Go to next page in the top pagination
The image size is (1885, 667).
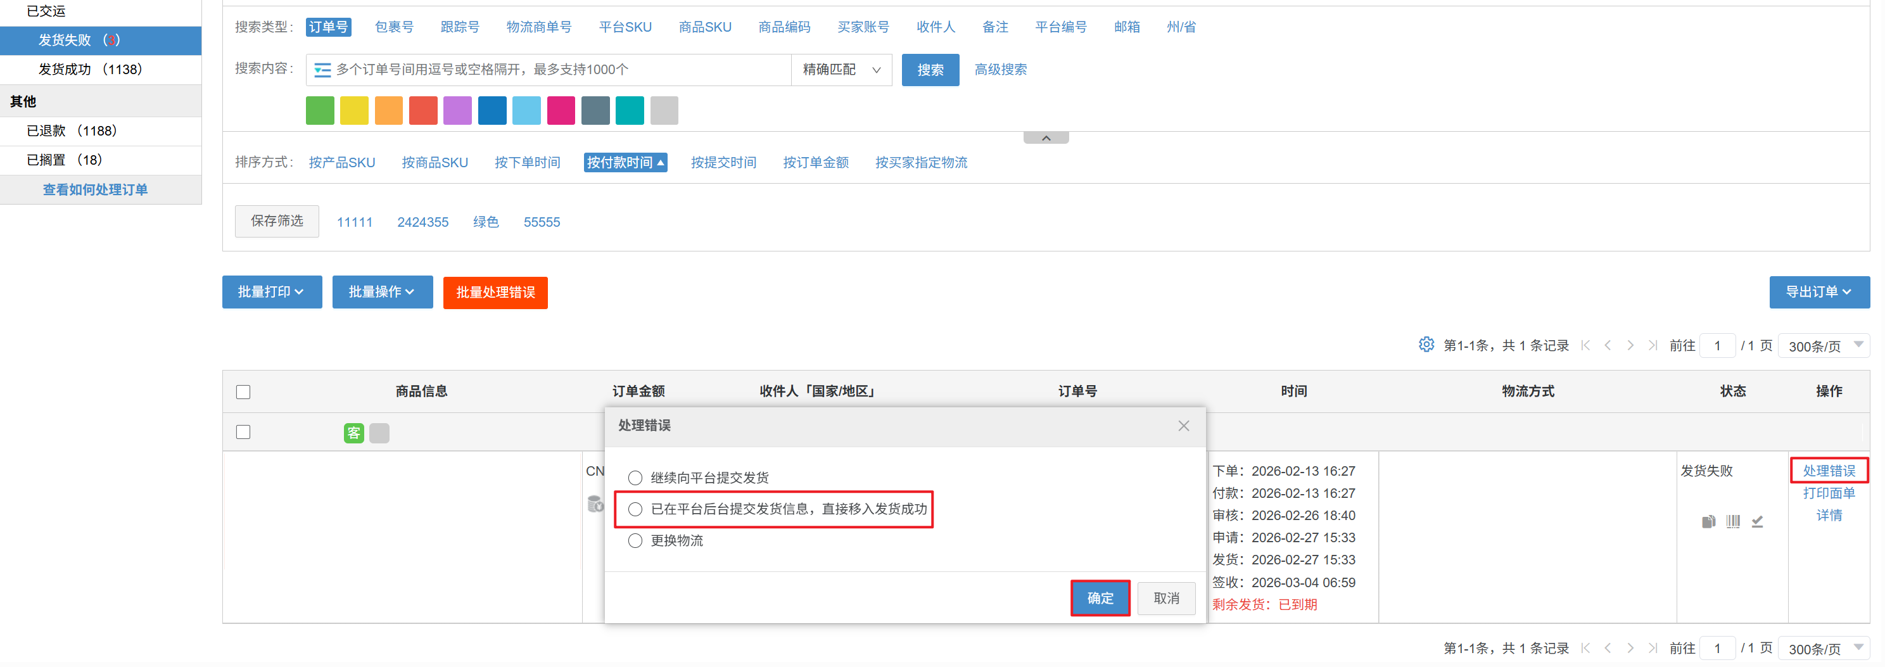click(1630, 346)
